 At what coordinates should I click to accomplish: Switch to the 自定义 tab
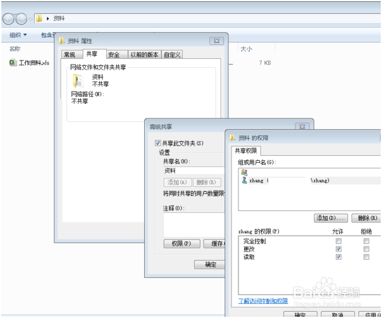pos(172,54)
